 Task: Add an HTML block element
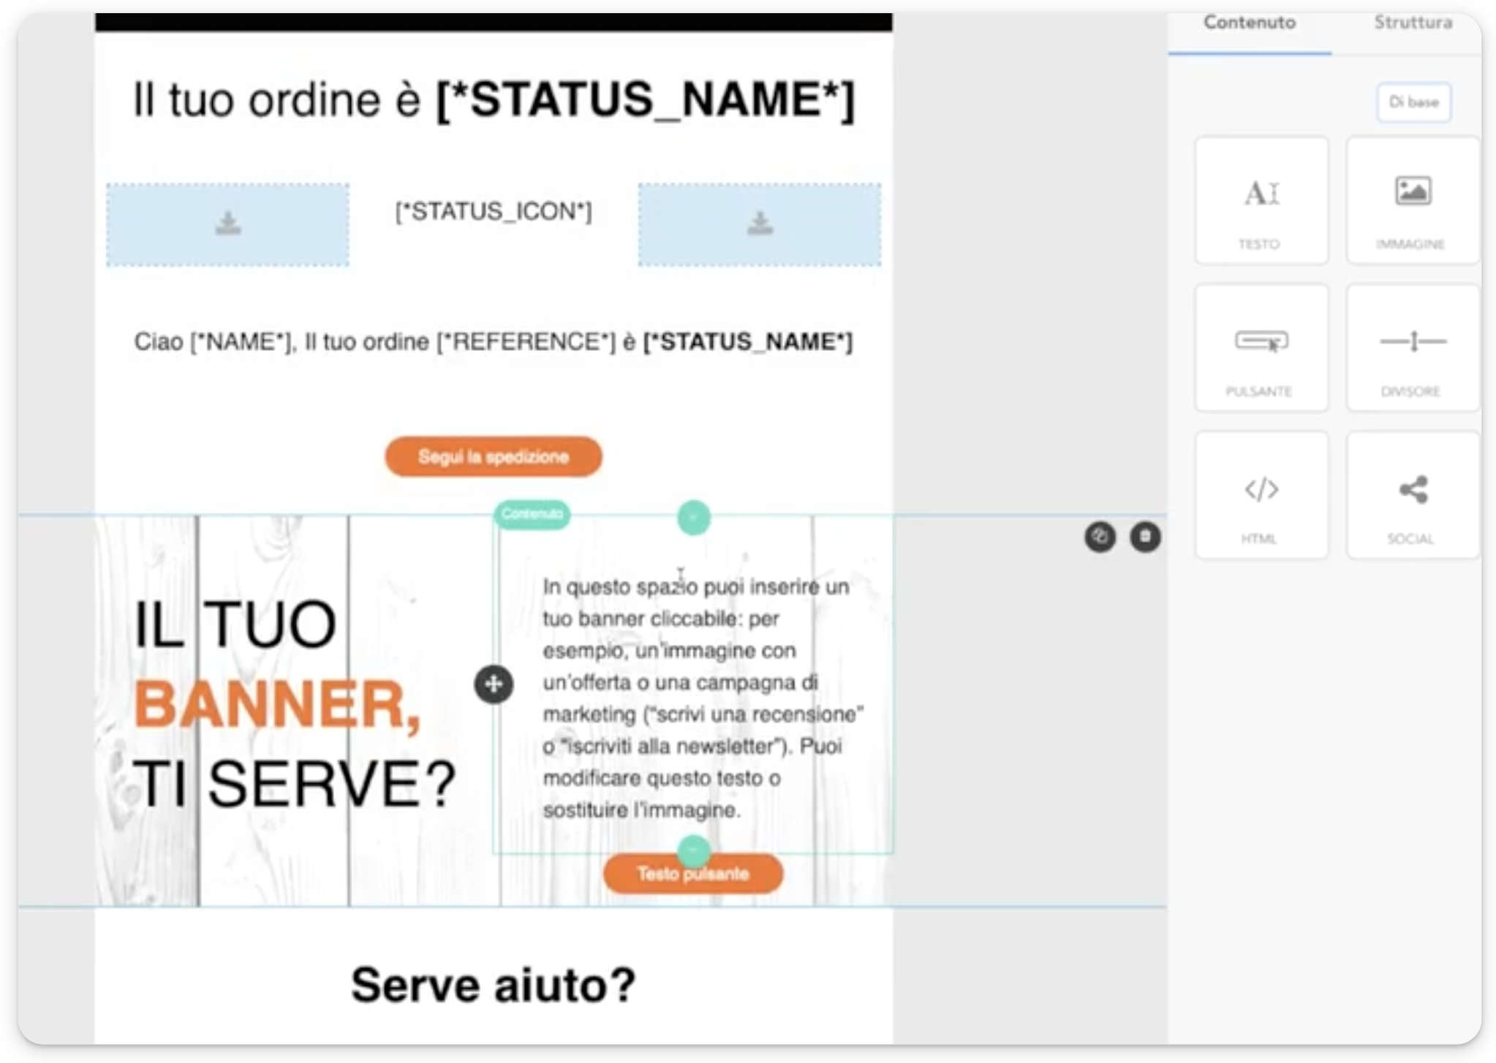(x=1261, y=495)
